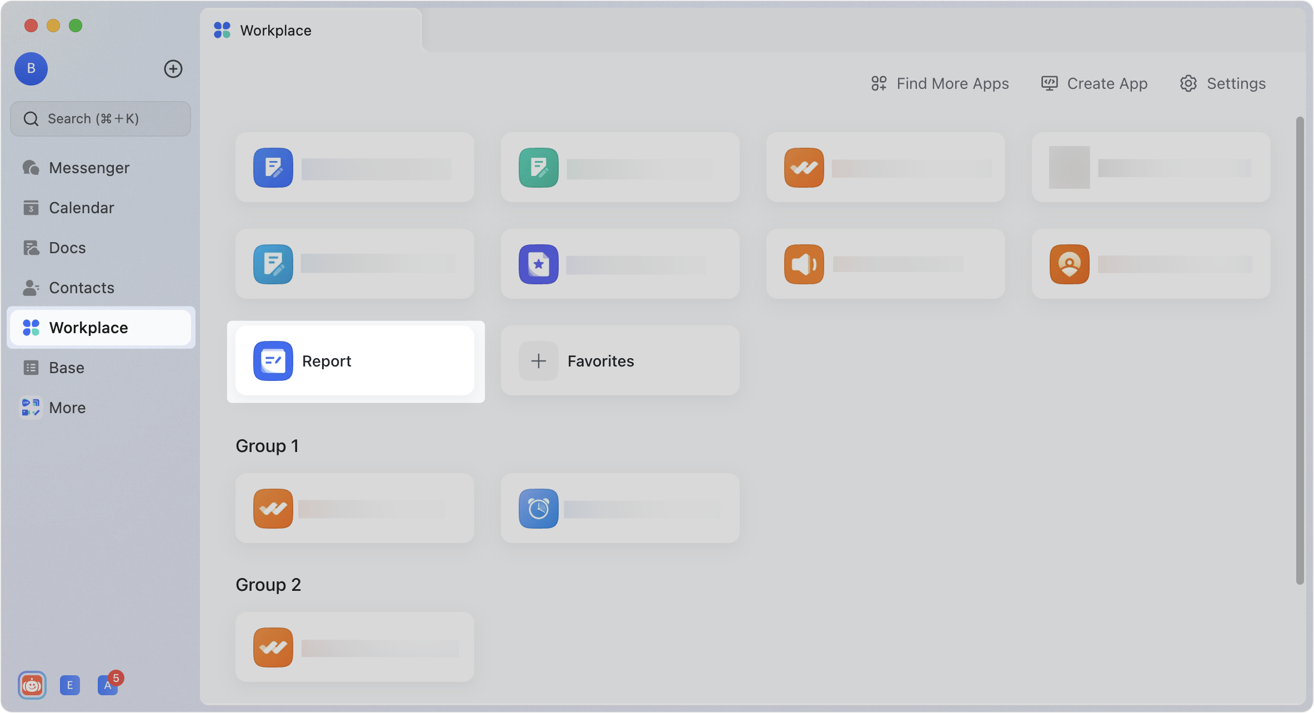Click the Search field at the top
The height and width of the screenshot is (713, 1314).
pos(100,118)
